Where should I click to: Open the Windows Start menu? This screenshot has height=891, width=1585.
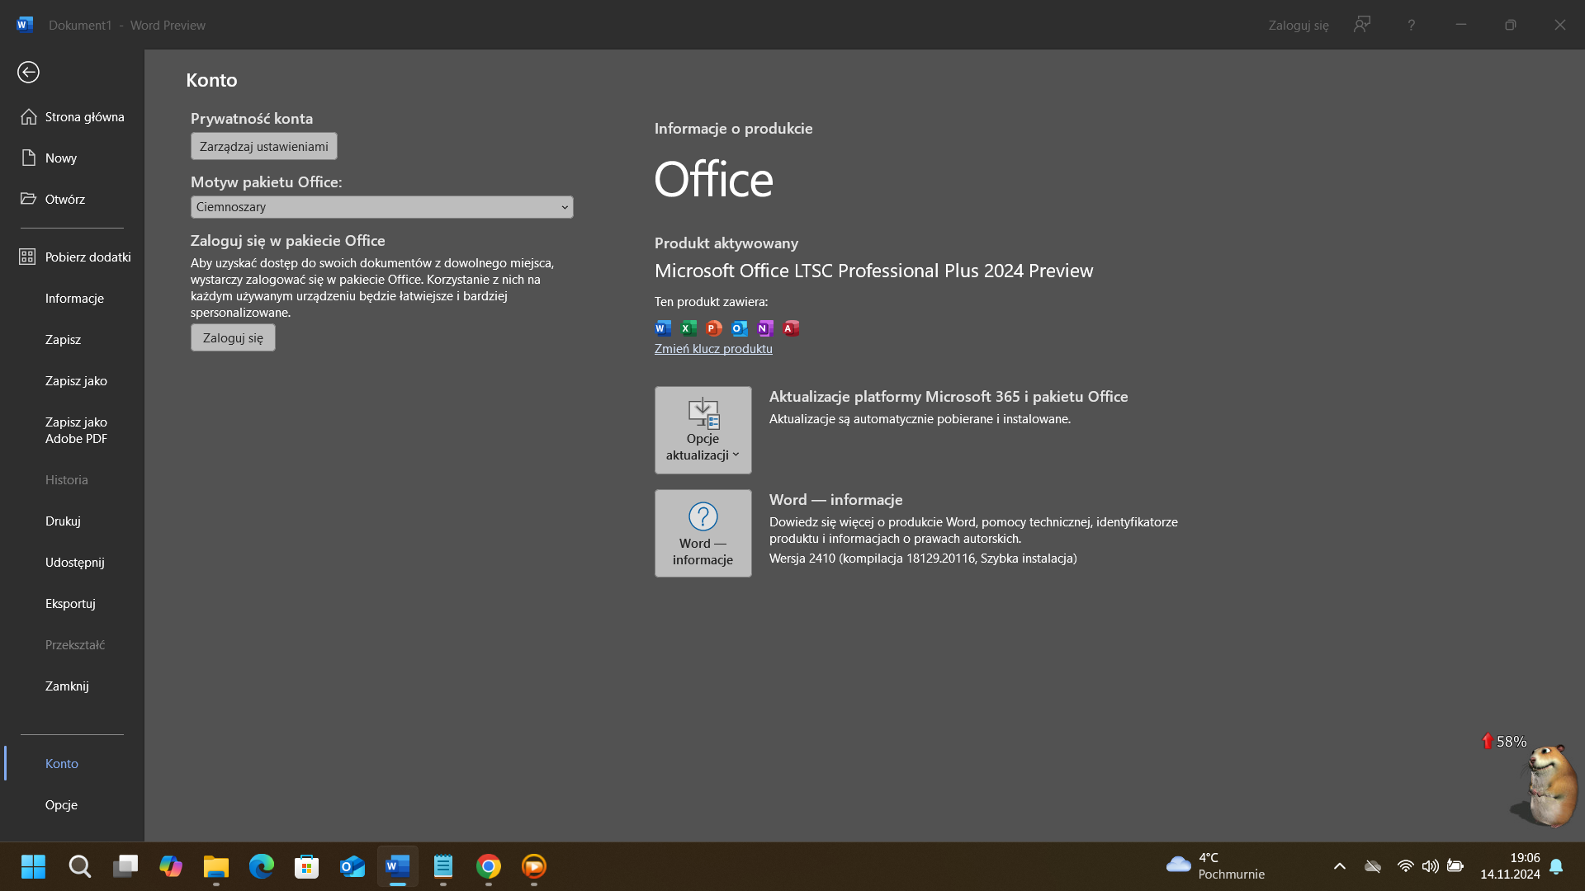point(34,866)
